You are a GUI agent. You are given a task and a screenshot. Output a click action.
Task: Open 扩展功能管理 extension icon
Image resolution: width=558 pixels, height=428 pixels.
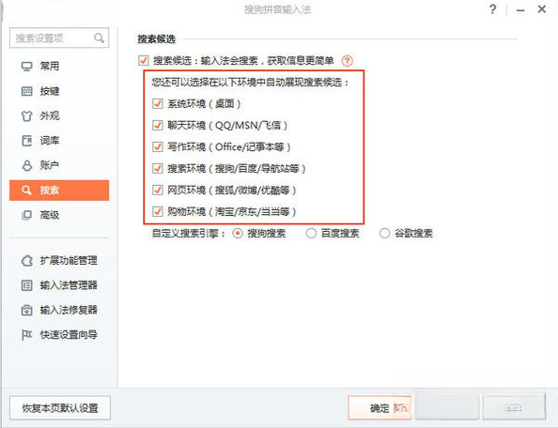point(26,261)
